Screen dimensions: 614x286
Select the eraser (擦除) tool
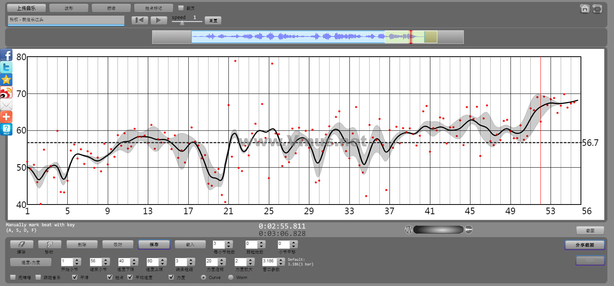coord(21,244)
